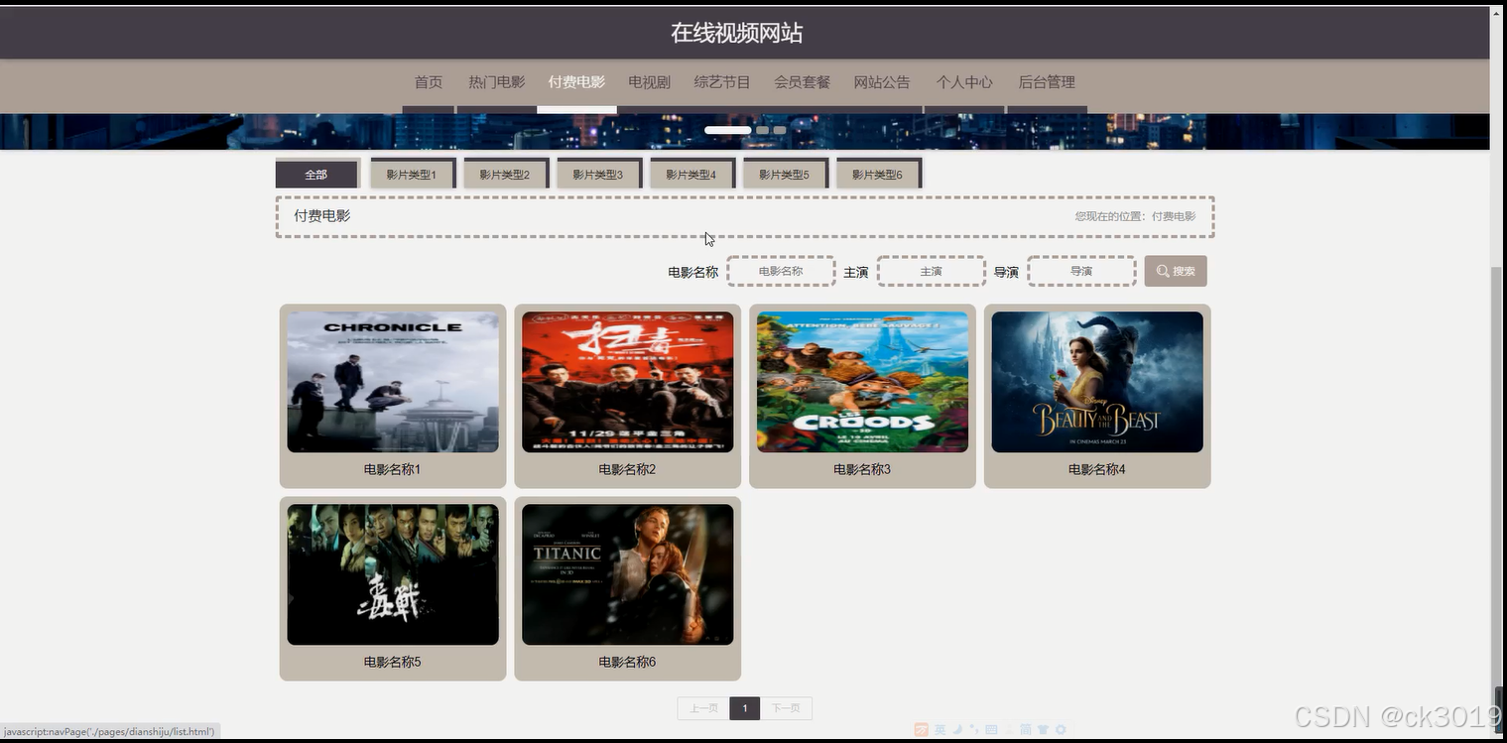Open 电视剧 navigation item
The width and height of the screenshot is (1507, 743).
coord(649,82)
